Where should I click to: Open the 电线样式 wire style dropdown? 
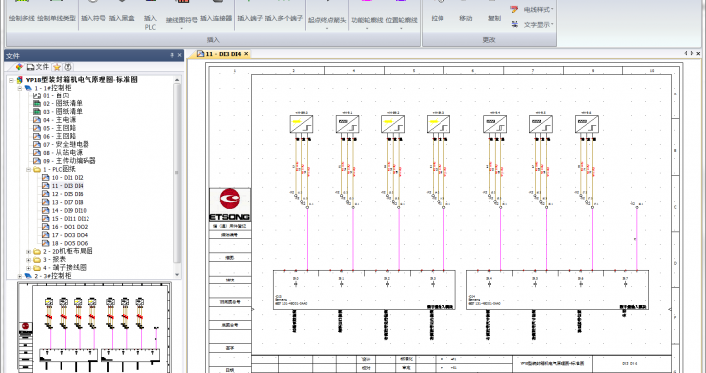tap(532, 10)
